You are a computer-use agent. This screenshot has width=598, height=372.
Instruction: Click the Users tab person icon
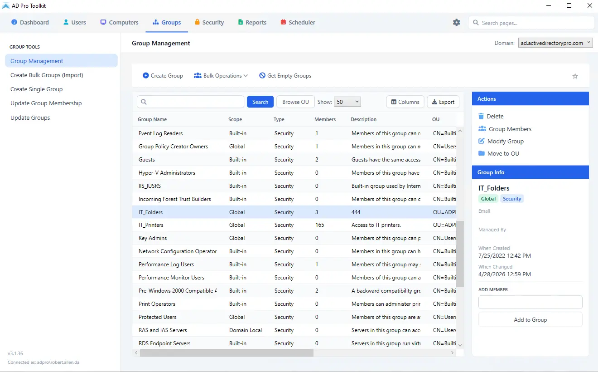(66, 22)
